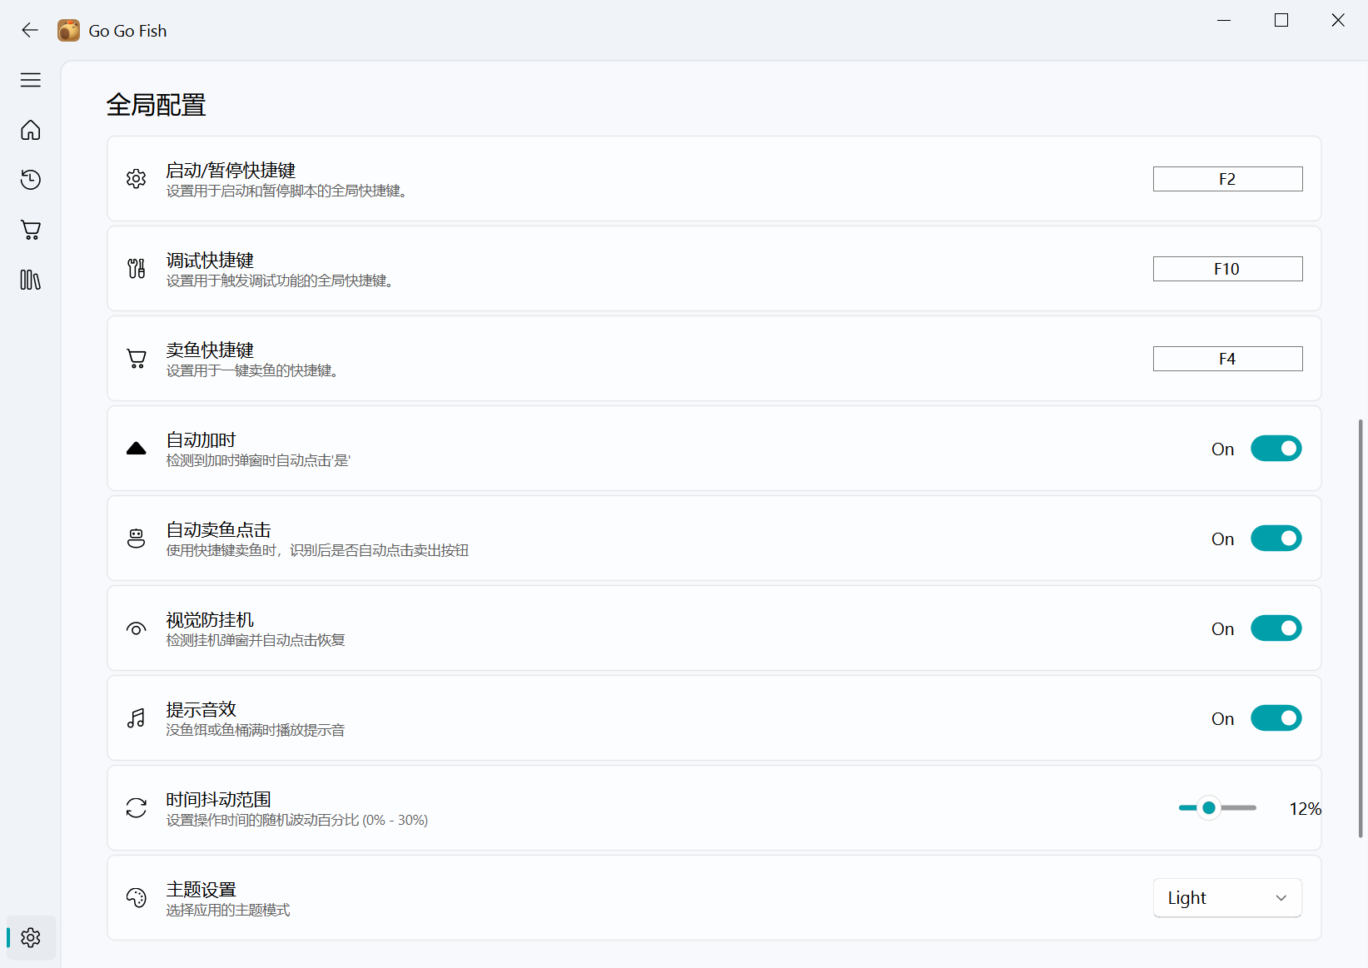Image resolution: width=1368 pixels, height=968 pixels.
Task: Maximize the Go Go Fish window
Action: click(1281, 20)
